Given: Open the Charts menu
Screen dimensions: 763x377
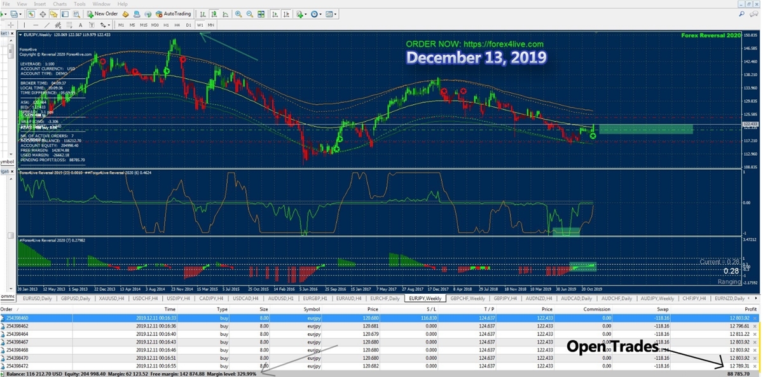Looking at the screenshot, I should [x=60, y=4].
